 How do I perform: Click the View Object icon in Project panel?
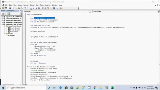point(5,14)
